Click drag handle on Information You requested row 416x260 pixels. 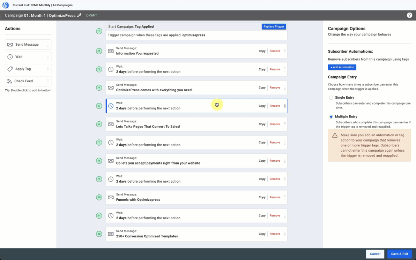pos(285,51)
